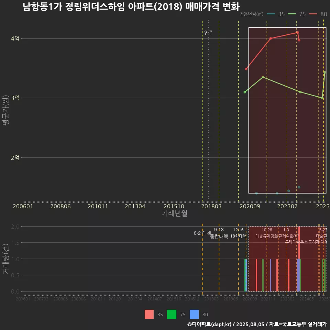
Task: Click the '12·16 18차대책' policy label
Action: tap(238, 233)
